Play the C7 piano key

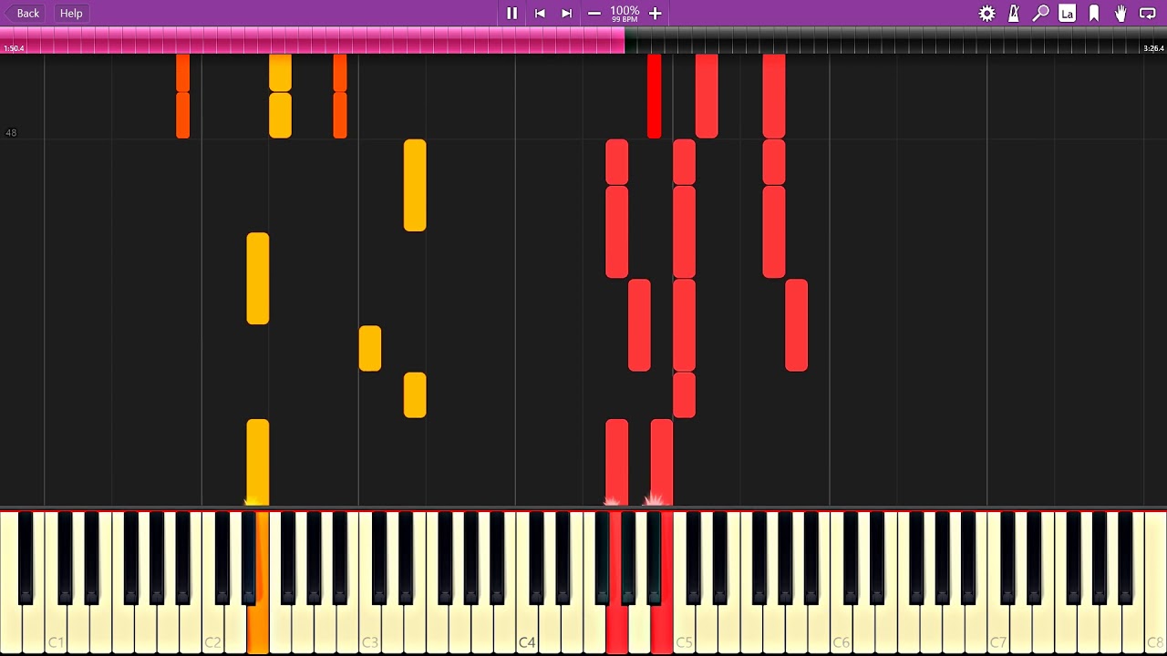tap(997, 629)
